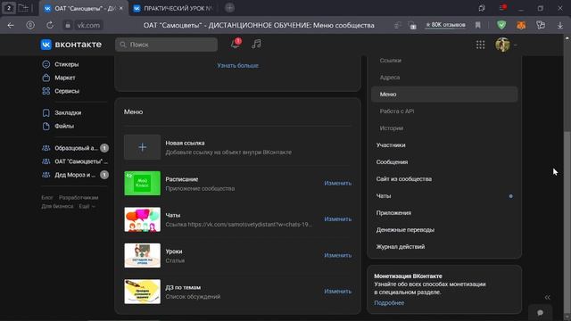The image size is (571, 321).
Task: Click the tab counter showing 2
Action: 9,8
